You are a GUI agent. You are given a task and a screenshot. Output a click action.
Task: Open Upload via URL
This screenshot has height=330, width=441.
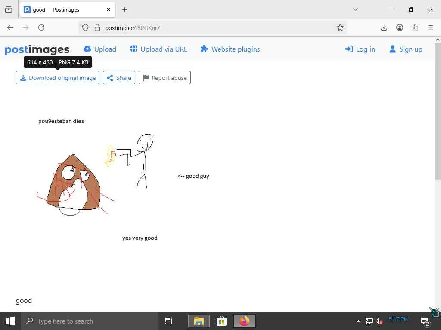click(x=158, y=49)
